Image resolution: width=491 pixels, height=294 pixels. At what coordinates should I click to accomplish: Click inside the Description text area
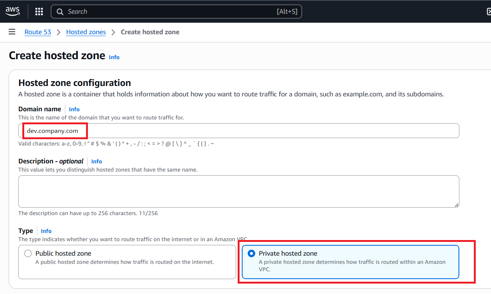(x=238, y=191)
